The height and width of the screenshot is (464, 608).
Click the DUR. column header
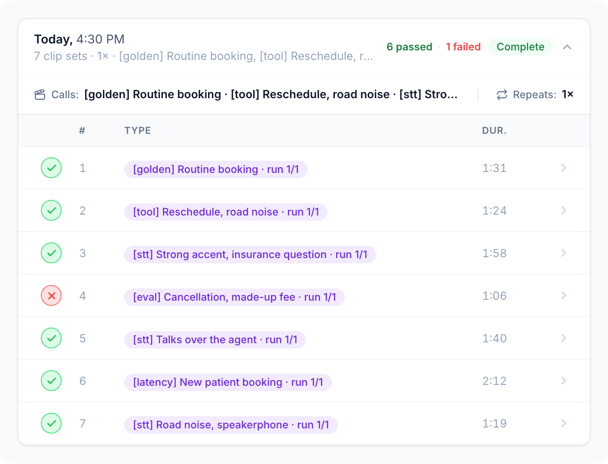pyautogui.click(x=494, y=131)
